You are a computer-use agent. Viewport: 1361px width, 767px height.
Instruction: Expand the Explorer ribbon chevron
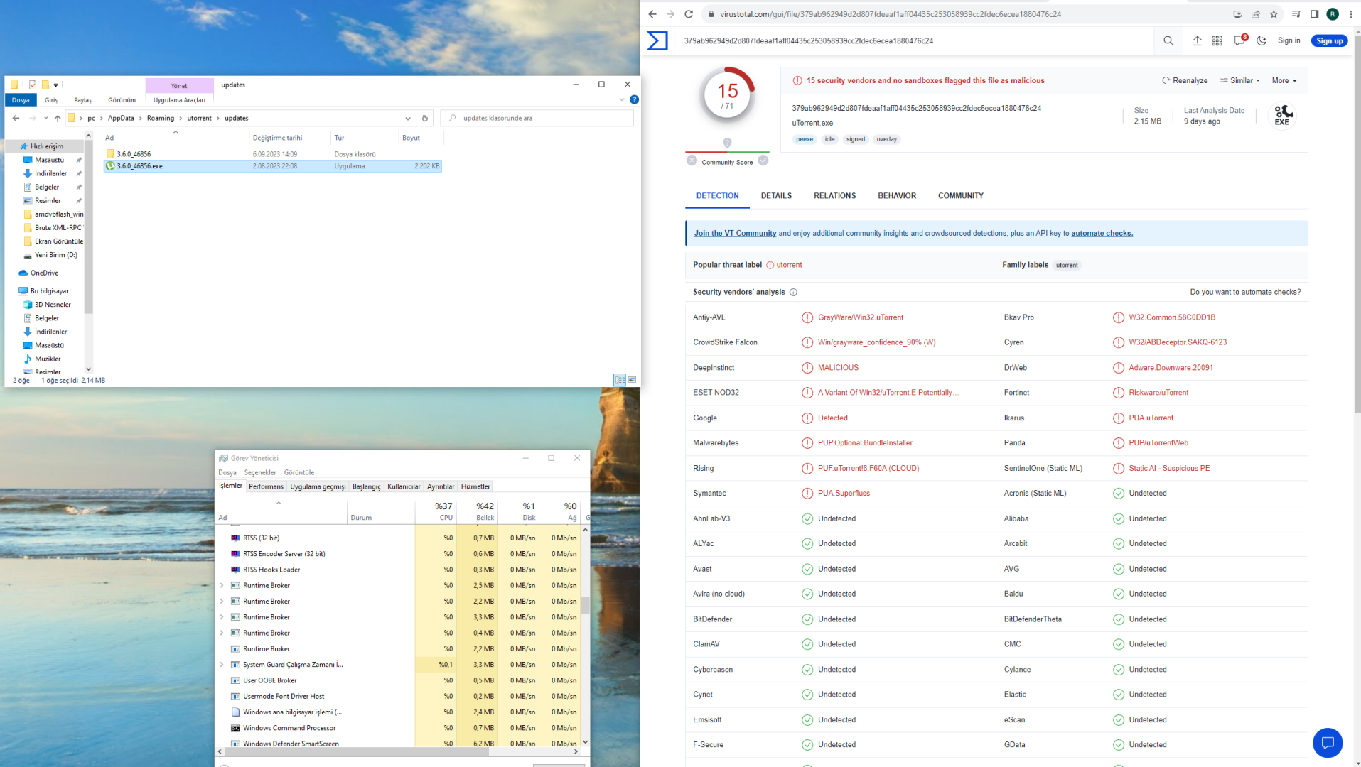[622, 100]
